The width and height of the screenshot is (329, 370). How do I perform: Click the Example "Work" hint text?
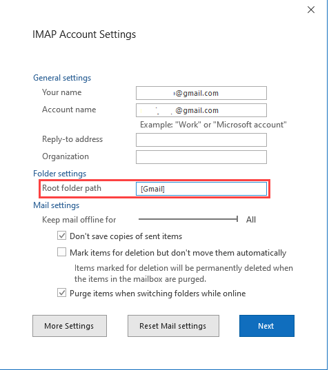[213, 125]
